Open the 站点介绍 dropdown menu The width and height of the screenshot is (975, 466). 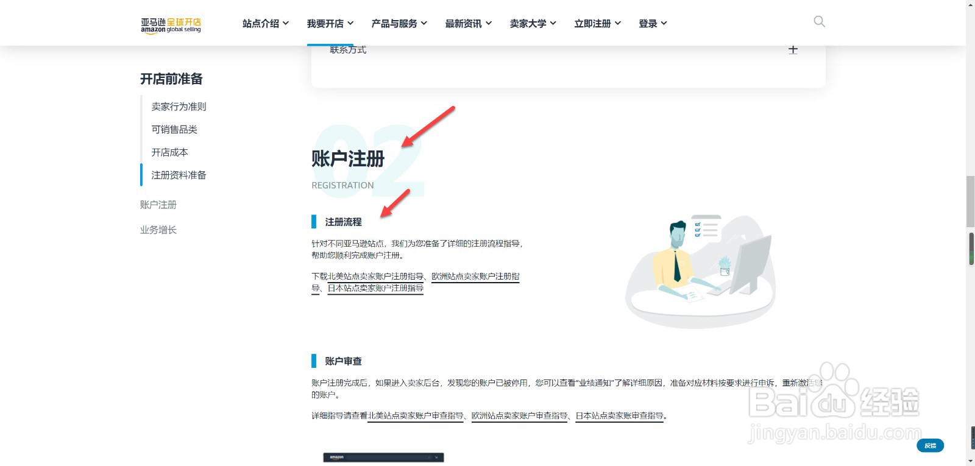point(266,23)
